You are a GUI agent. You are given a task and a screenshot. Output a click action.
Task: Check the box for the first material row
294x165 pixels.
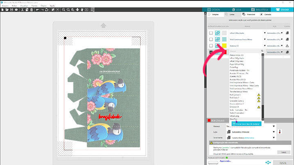point(211,33)
